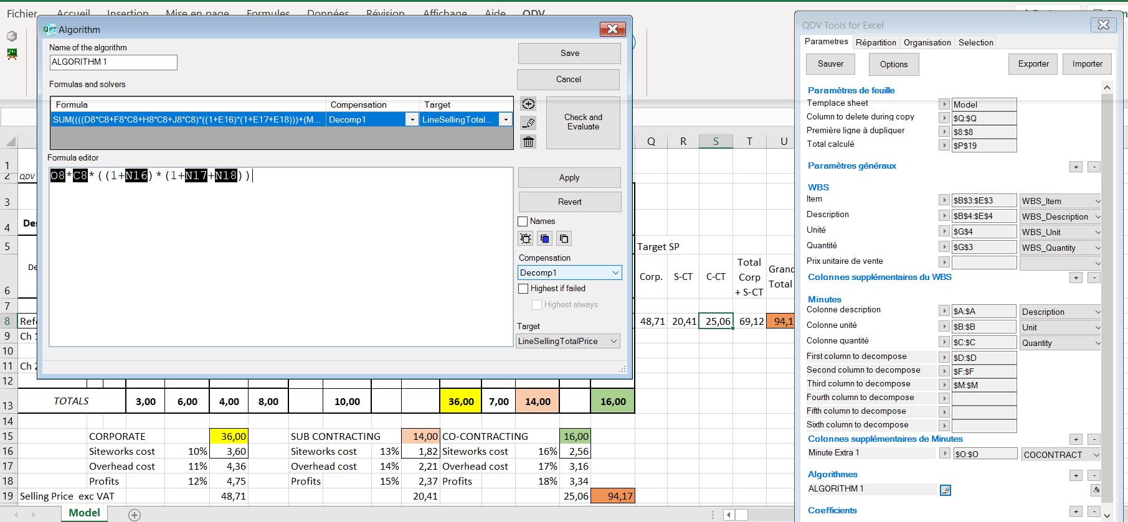
Task: Click range picker arrow for WBS Description
Action: coord(944,215)
